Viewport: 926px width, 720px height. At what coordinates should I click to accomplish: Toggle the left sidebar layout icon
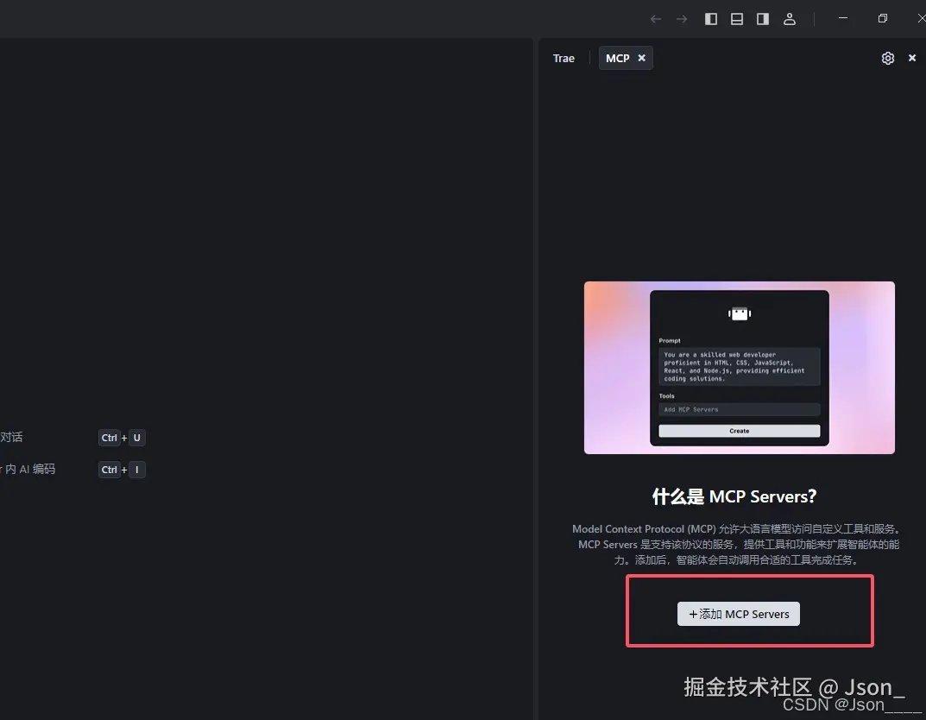click(x=711, y=19)
